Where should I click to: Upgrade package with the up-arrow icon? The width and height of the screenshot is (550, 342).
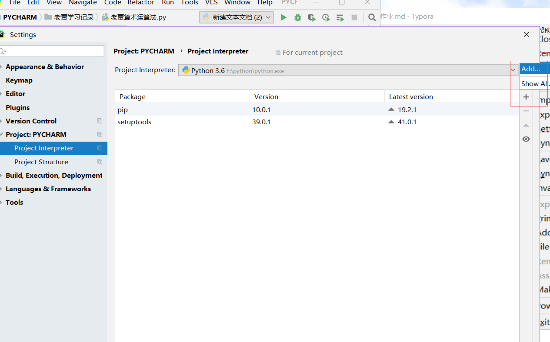(x=526, y=125)
